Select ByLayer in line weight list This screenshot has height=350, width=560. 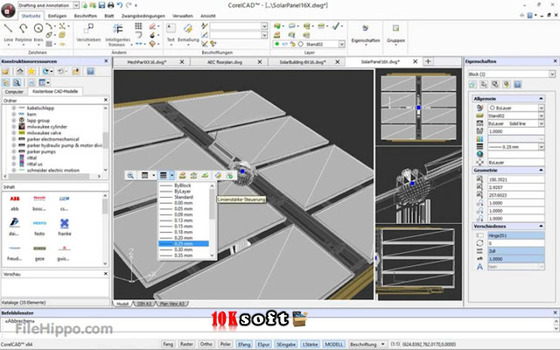[x=183, y=191]
